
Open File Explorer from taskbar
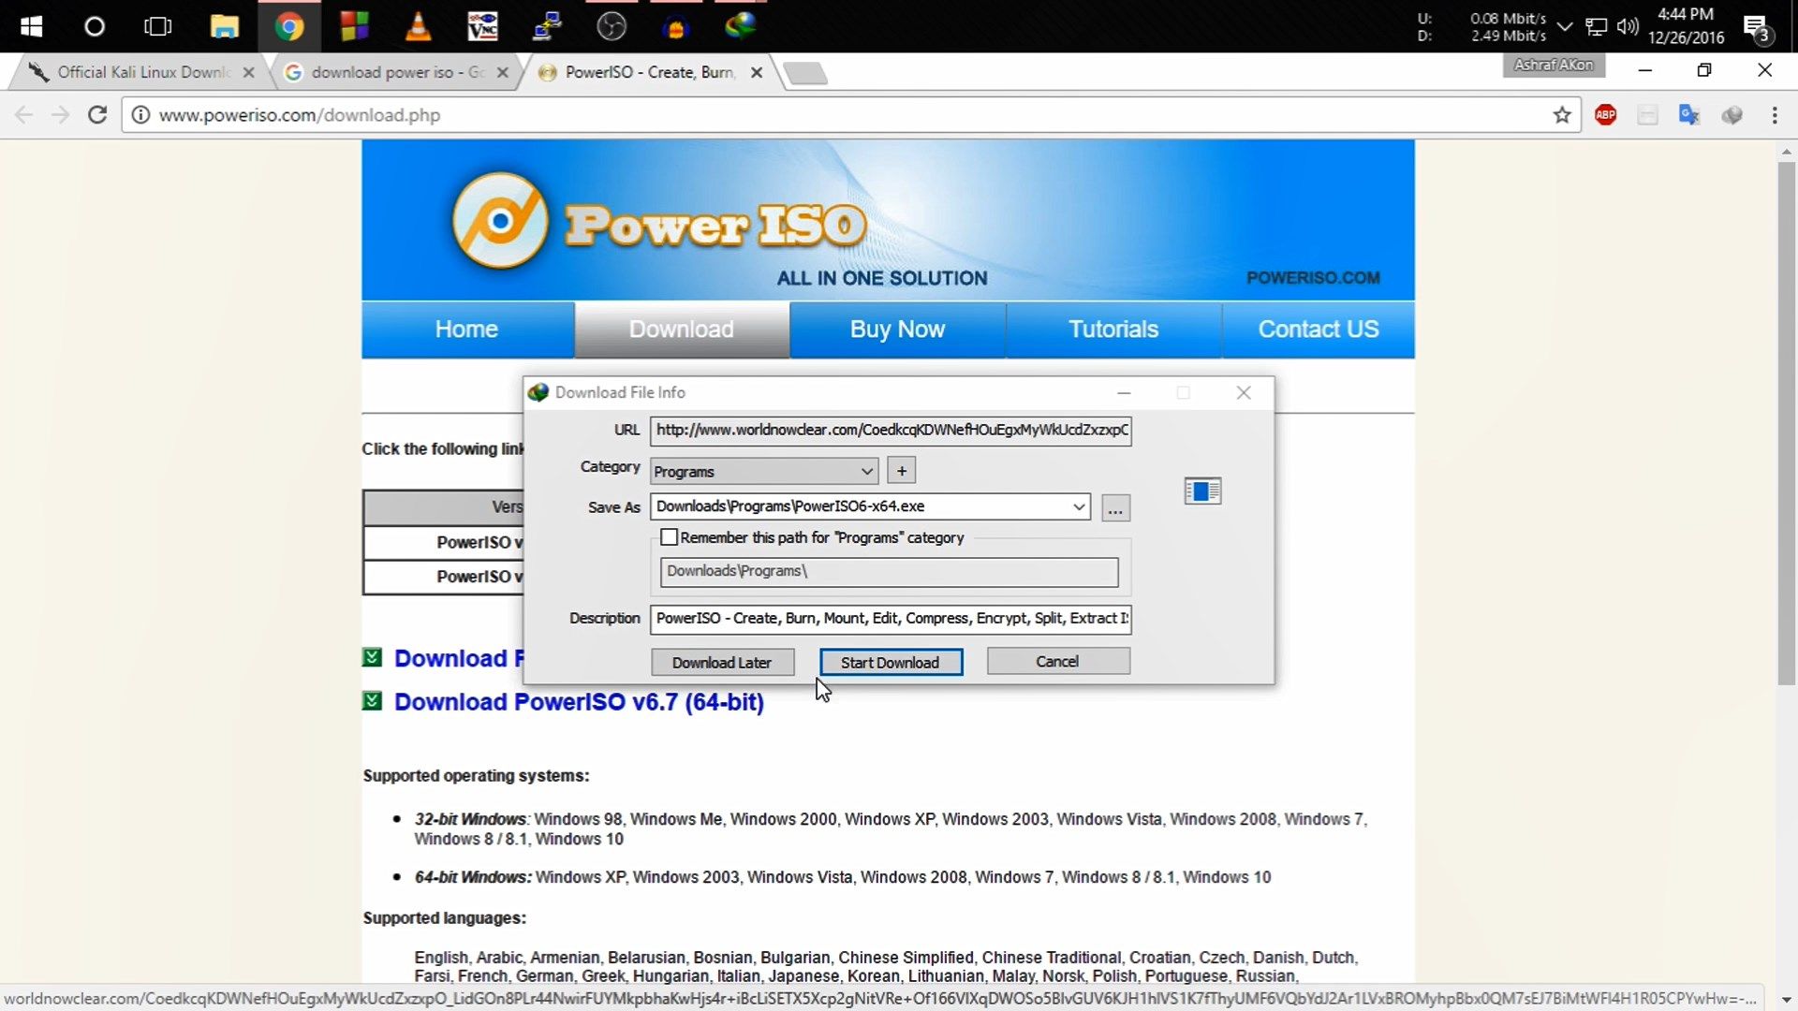[x=224, y=26]
